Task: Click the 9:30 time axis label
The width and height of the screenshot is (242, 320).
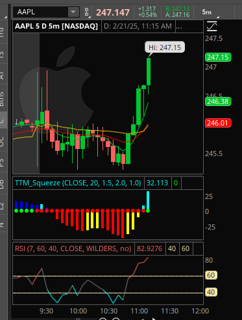Action: pos(46,311)
